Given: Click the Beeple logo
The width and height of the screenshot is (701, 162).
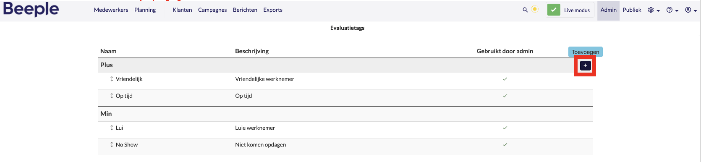Looking at the screenshot, I should pos(31,9).
